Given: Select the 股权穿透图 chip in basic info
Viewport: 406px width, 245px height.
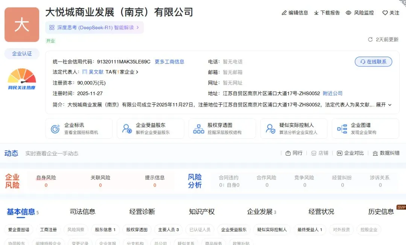Looking at the screenshot, I should pyautogui.click(x=137, y=230).
